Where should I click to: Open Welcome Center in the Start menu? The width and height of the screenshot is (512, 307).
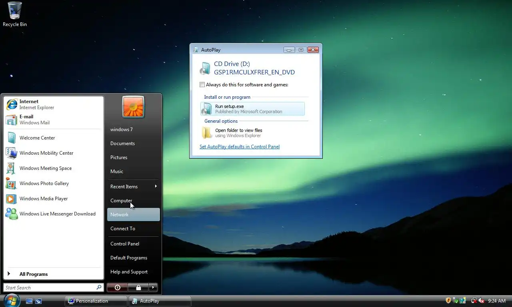[x=54, y=138]
